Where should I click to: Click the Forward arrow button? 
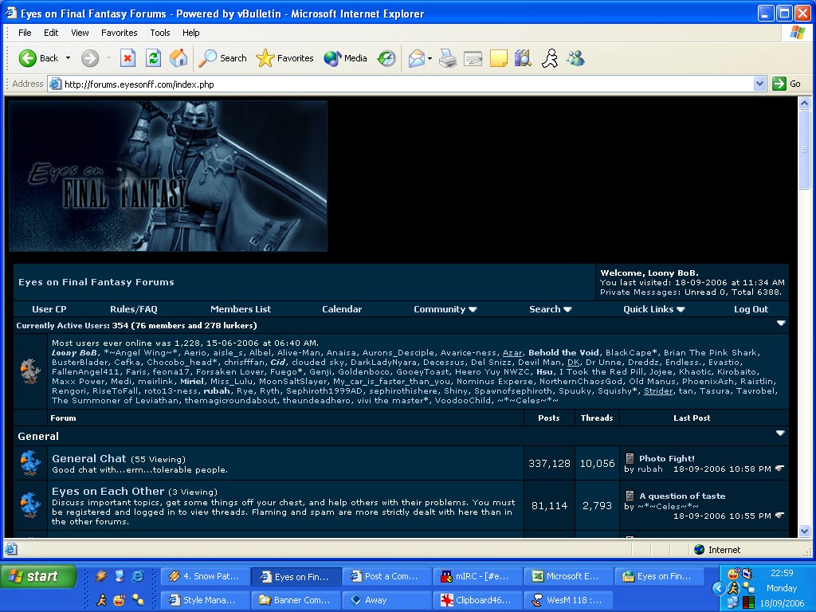(x=90, y=58)
